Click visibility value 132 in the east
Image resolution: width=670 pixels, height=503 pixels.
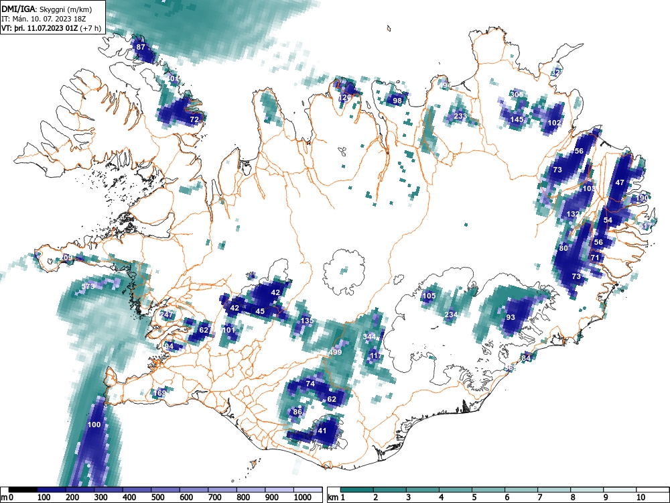(x=573, y=214)
